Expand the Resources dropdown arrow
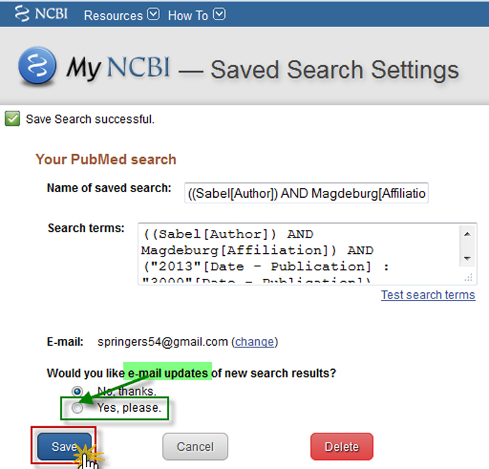This screenshot has width=489, height=469. pos(154,14)
